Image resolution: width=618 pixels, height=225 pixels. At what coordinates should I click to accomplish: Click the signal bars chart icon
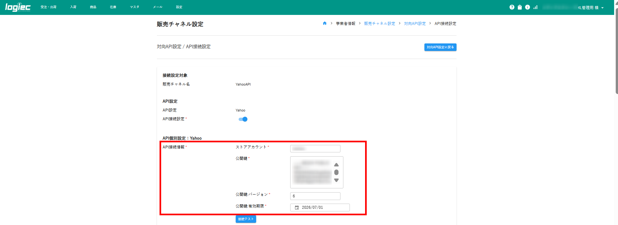pyautogui.click(x=535, y=7)
